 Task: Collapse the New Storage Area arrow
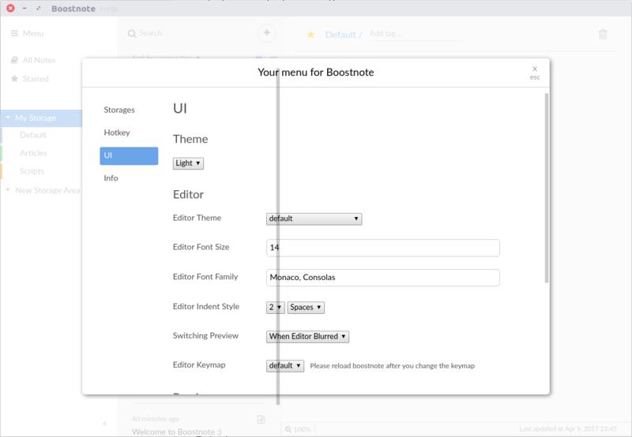pyautogui.click(x=8, y=190)
